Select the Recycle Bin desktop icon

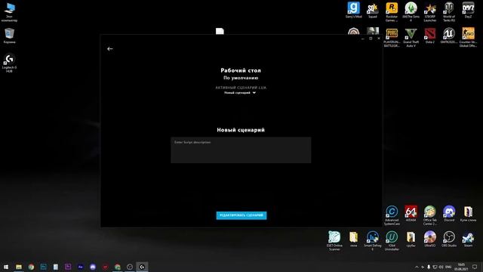point(9,36)
